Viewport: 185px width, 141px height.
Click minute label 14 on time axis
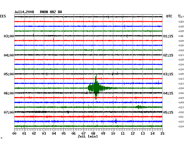point(152,133)
